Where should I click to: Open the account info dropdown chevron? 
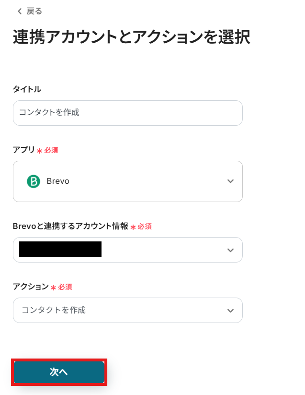pyautogui.click(x=230, y=250)
